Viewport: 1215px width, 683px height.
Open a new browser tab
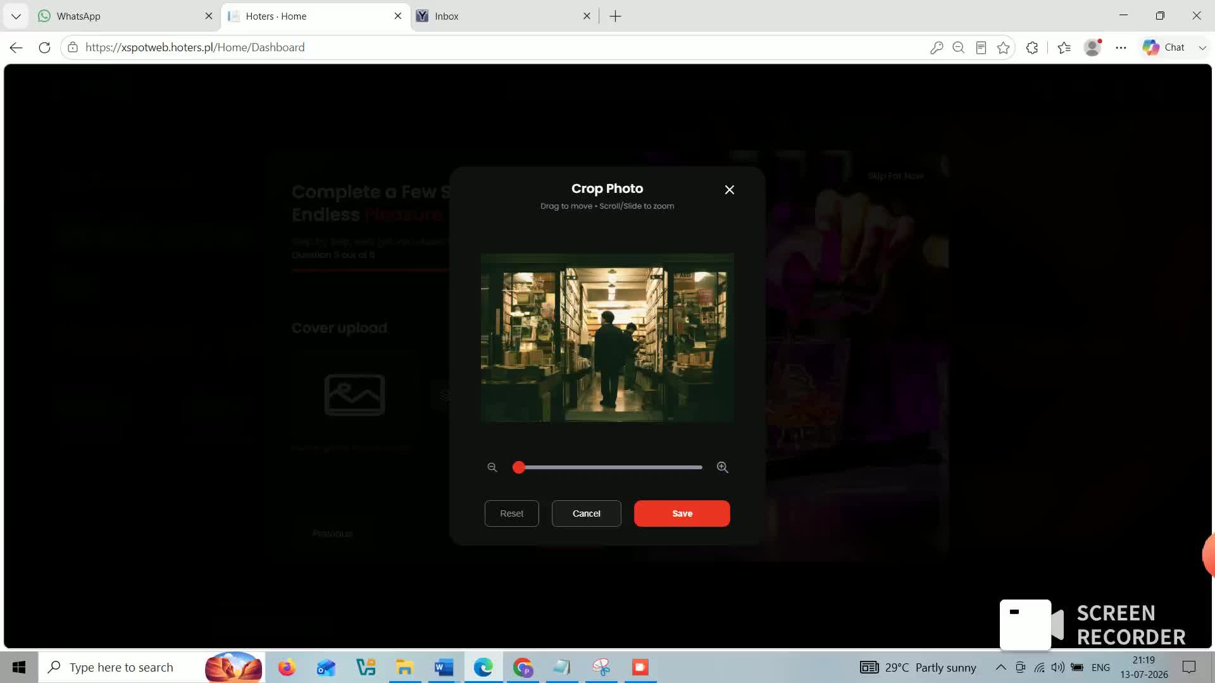tap(615, 16)
